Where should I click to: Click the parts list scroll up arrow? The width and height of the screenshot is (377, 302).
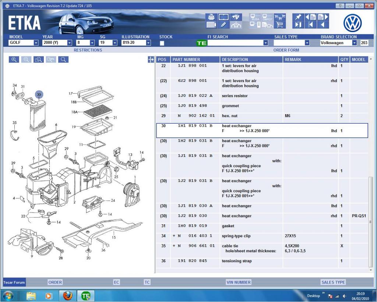click(x=370, y=59)
